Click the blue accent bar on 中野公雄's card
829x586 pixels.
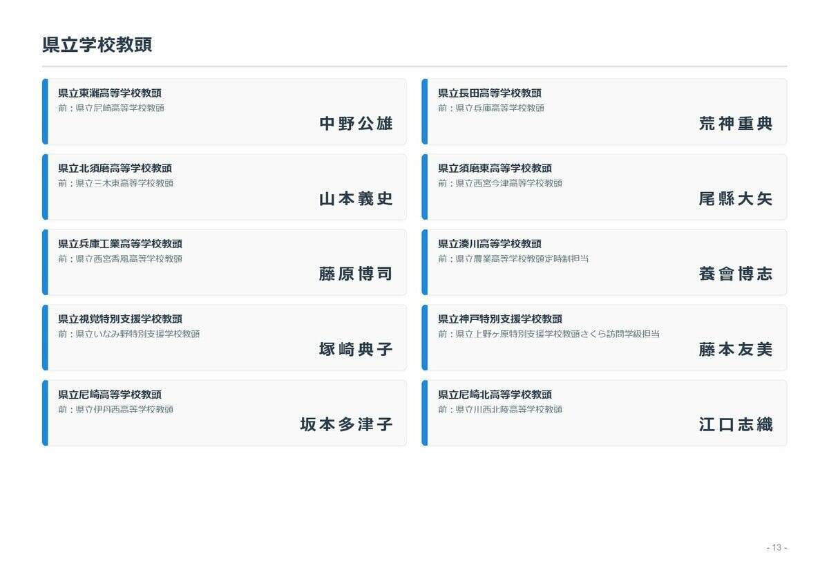point(46,111)
